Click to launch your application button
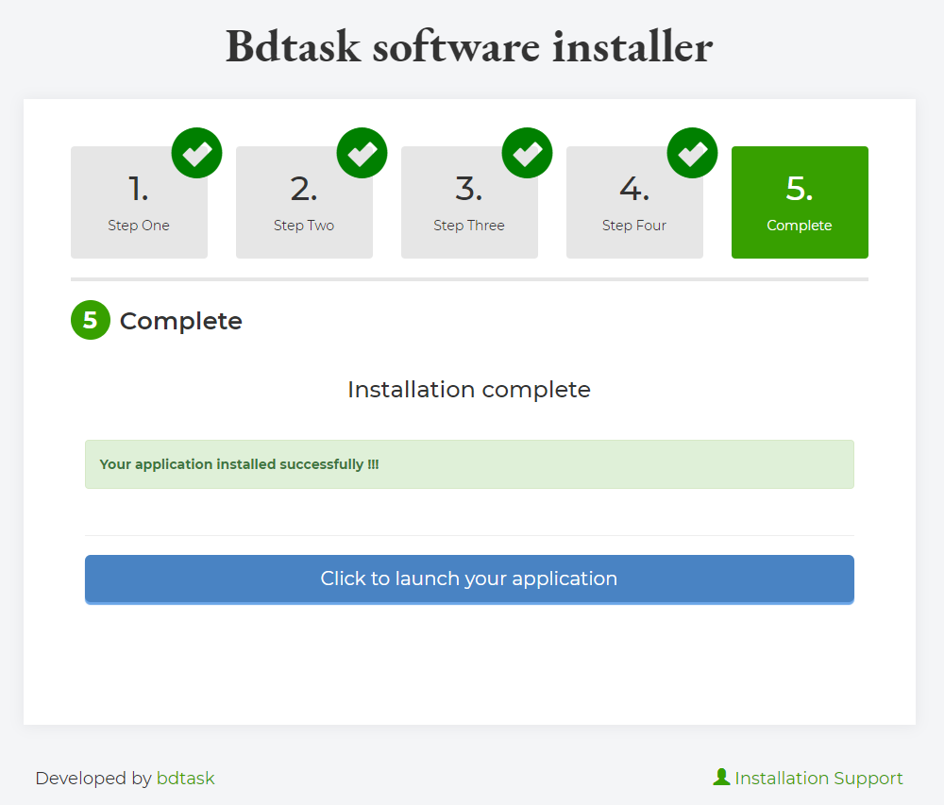 click(469, 579)
